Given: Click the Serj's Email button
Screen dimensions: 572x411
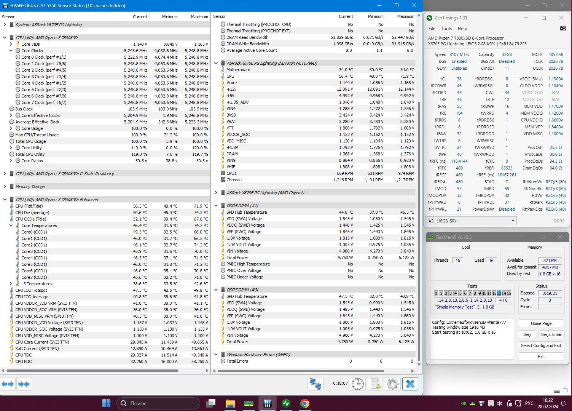Looking at the screenshot, I should coord(551,334).
